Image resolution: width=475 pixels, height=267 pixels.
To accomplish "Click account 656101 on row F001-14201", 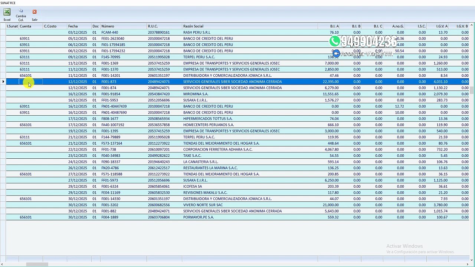I will (26, 76).
